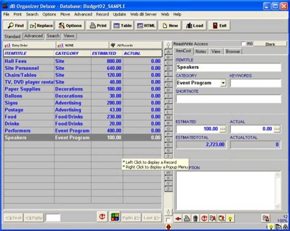290x231 pixels.
Task: Click the colored grid icon below the list
Action: click(x=115, y=216)
